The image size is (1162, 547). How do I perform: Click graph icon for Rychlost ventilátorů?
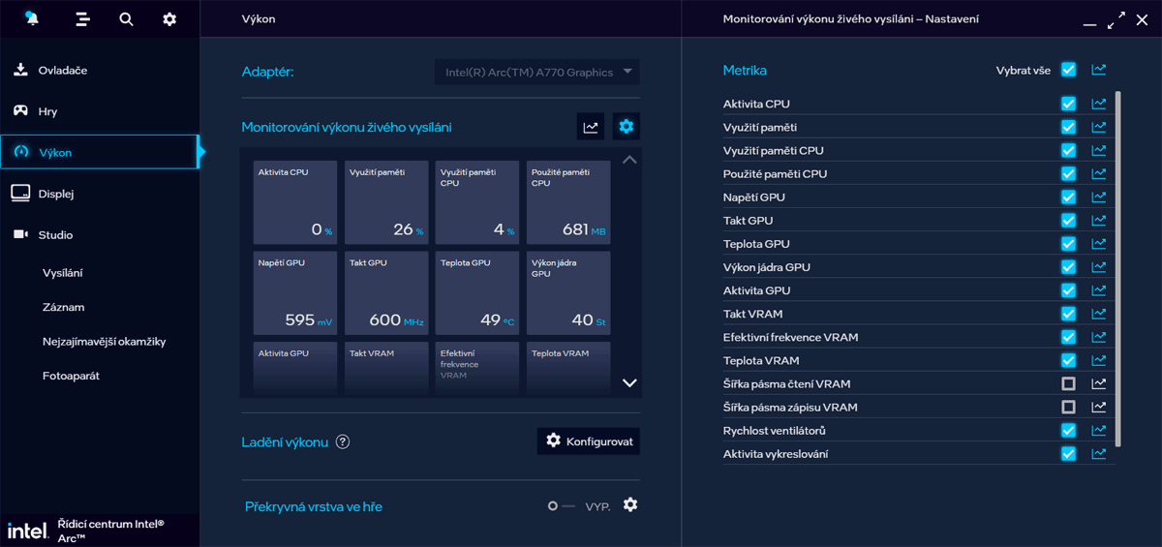pyautogui.click(x=1099, y=430)
